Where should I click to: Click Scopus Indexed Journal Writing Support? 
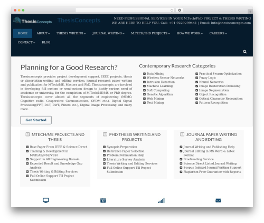(212, 168)
